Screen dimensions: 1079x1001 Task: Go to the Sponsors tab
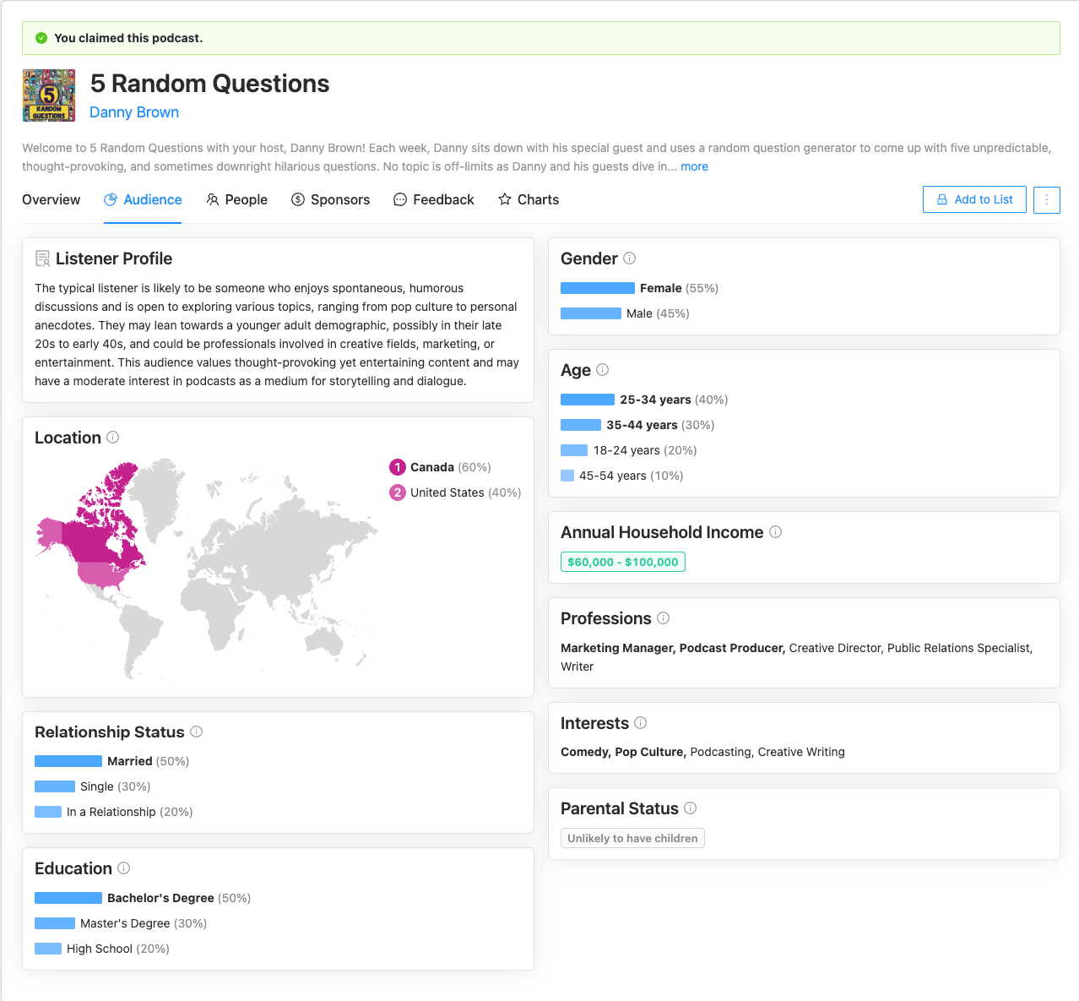coord(330,199)
